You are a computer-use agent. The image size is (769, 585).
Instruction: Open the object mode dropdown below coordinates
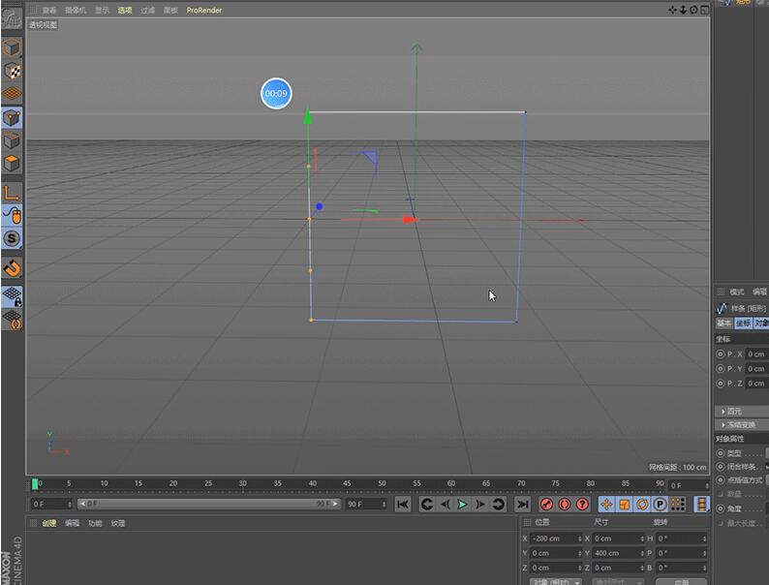556,581
